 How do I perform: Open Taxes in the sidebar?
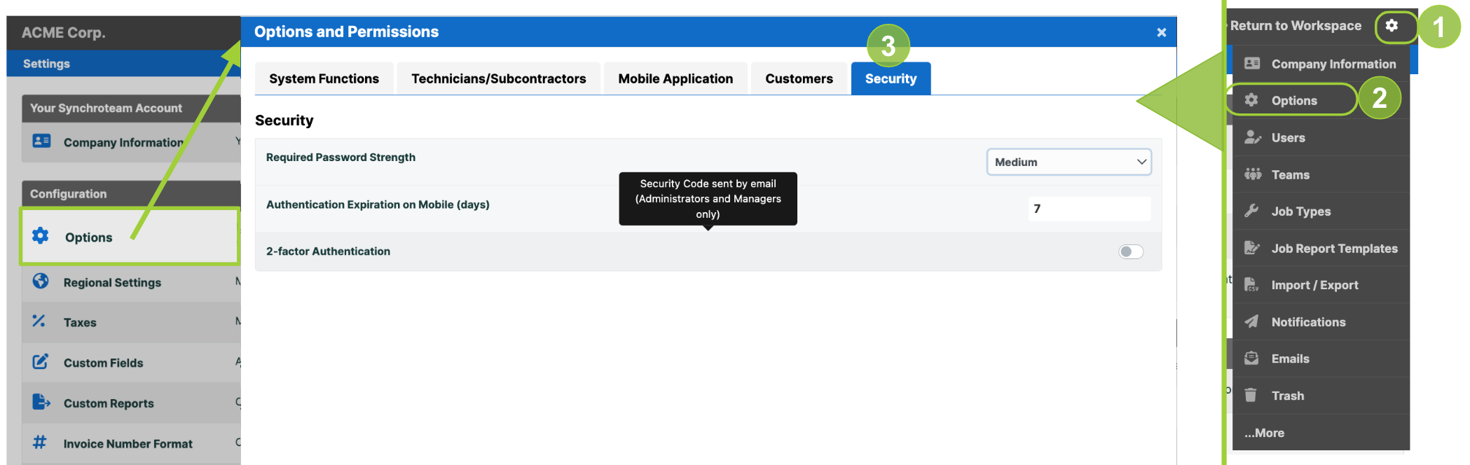point(80,322)
